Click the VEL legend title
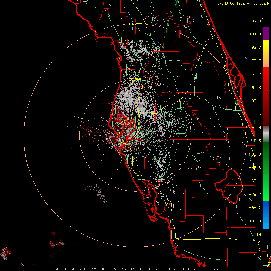Screen dimensions: 271x271 coord(264,18)
